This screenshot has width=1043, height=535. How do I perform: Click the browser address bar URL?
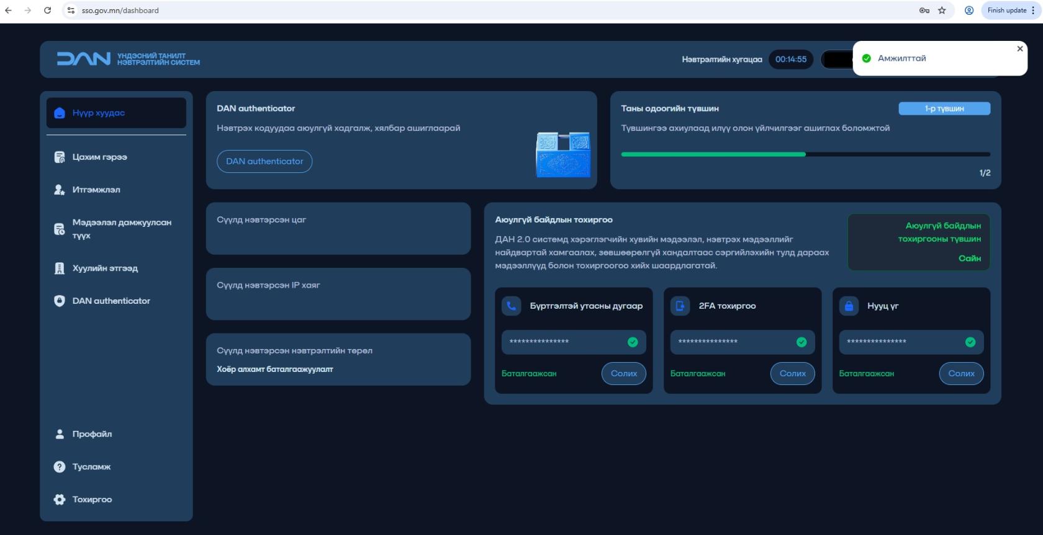pos(120,11)
